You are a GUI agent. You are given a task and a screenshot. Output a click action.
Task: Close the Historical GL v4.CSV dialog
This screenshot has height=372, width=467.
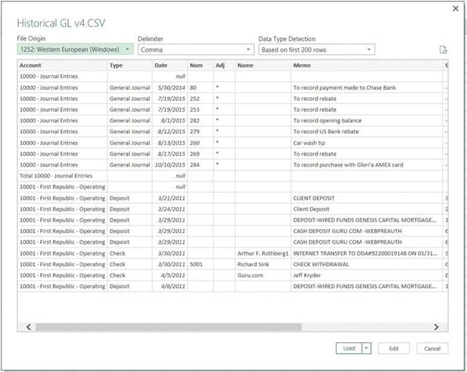coord(455,8)
